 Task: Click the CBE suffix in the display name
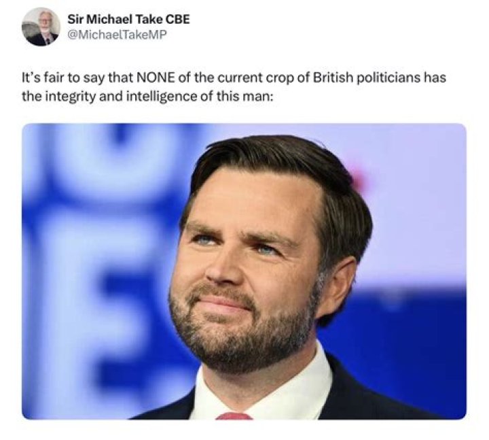tap(177, 18)
